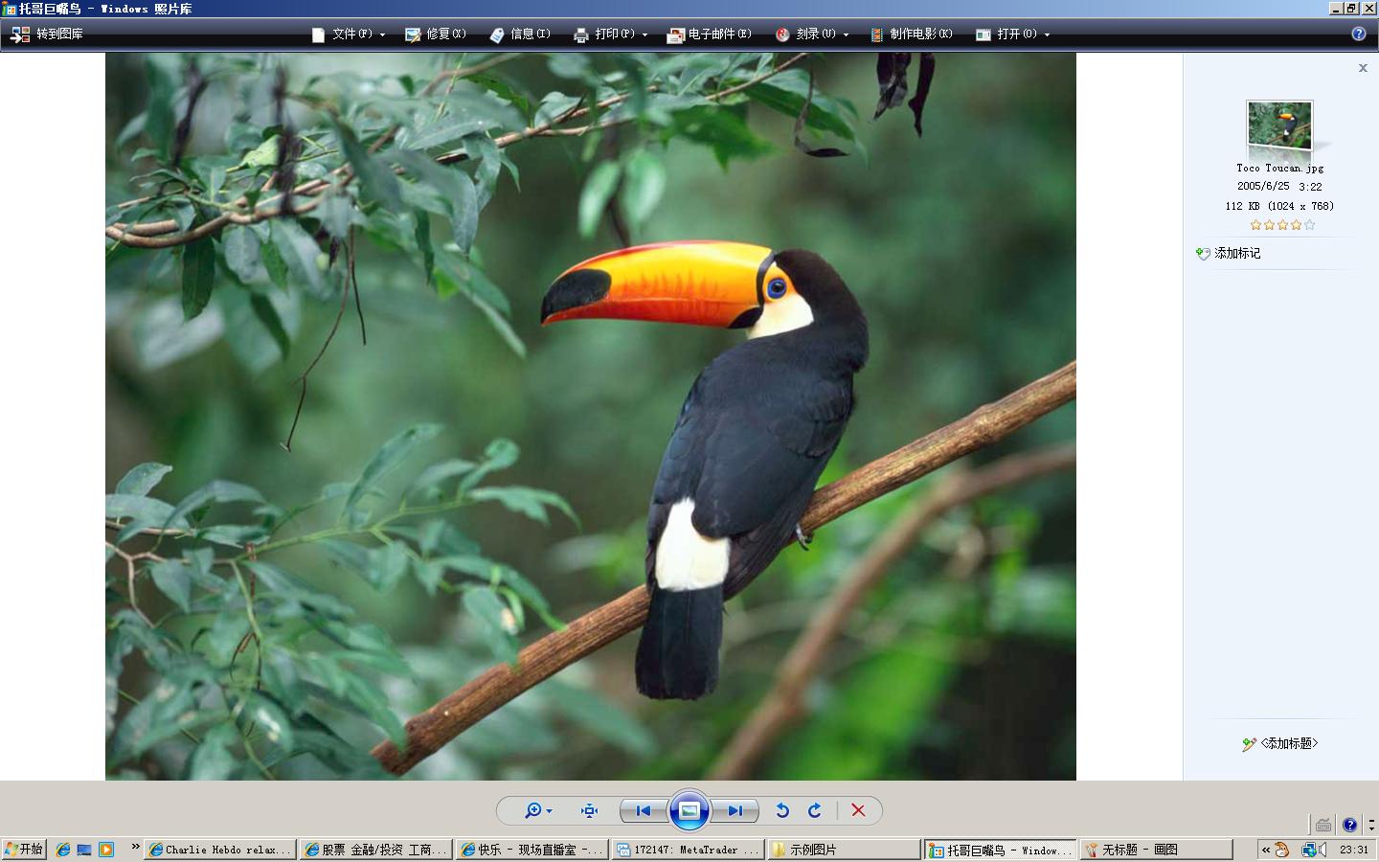Viewport: 1379px width, 862px height.
Task: Open the File (文件) dropdown menu
Action: pyautogui.click(x=349, y=34)
